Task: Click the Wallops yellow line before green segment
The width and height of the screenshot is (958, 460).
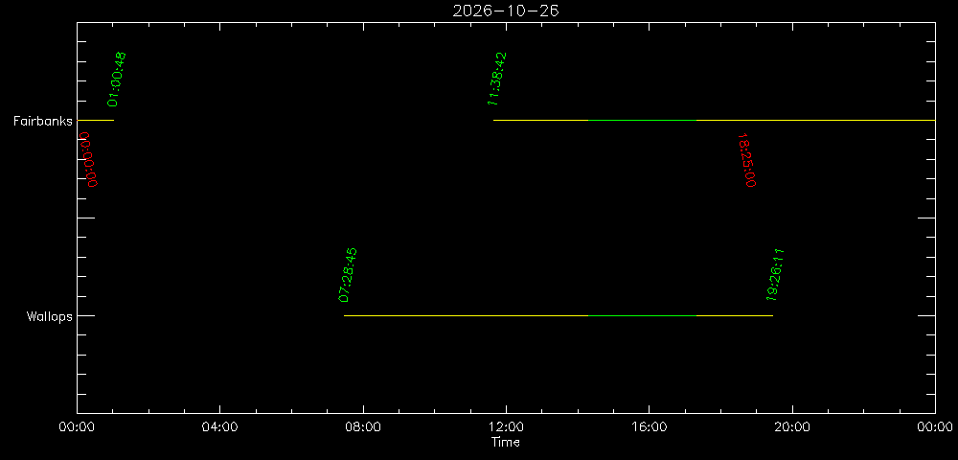Action: coord(467,316)
